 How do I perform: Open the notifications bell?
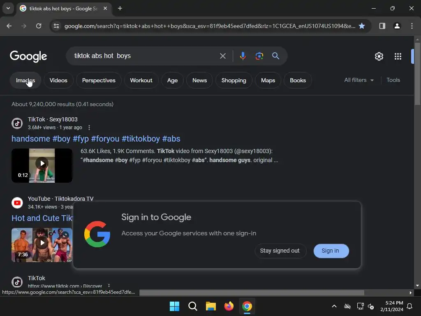[410, 306]
